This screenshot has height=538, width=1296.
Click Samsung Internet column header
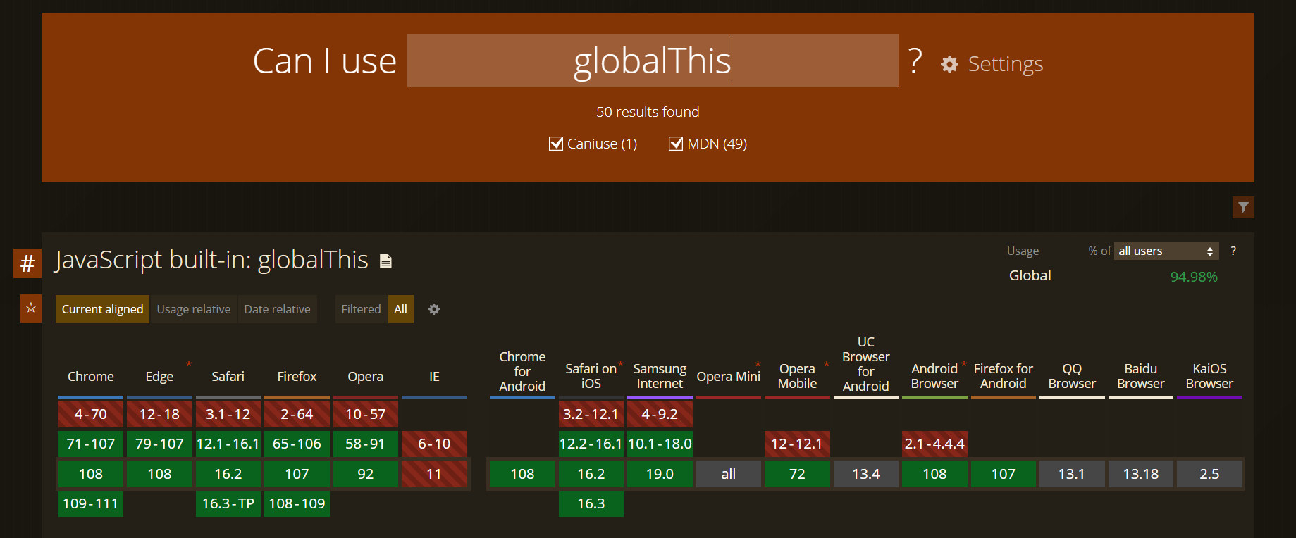coord(660,376)
